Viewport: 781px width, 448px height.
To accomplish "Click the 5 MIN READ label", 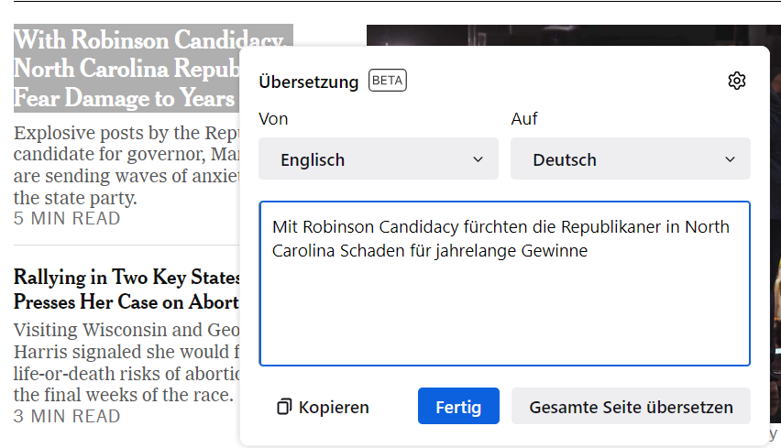I will [67, 219].
